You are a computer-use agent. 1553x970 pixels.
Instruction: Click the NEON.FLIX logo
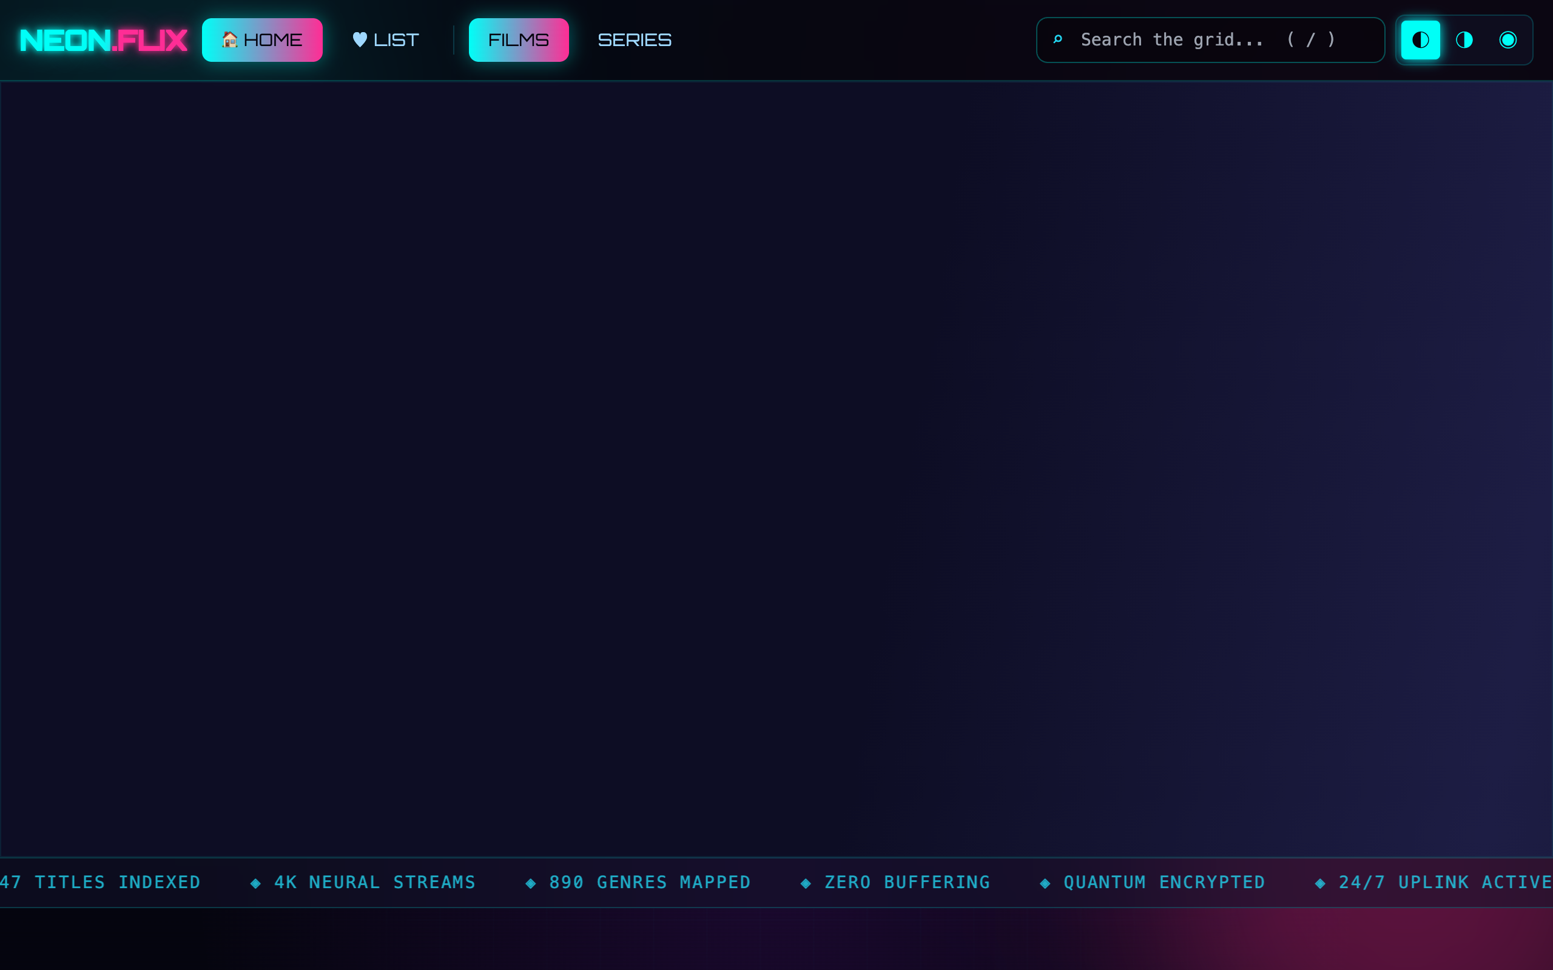(x=103, y=40)
